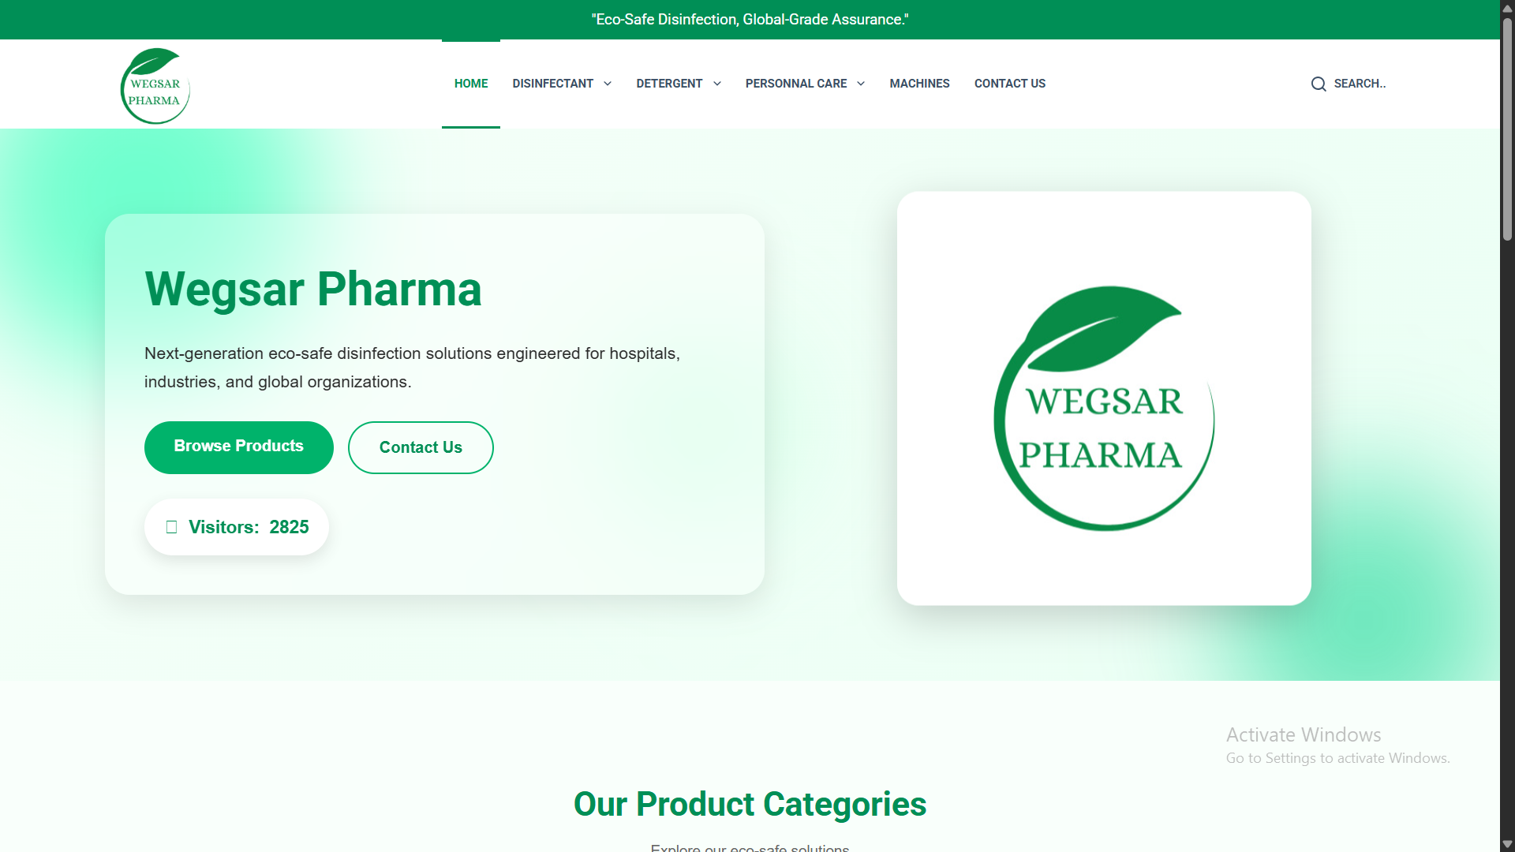Click the scrollbar down arrow

click(1507, 844)
